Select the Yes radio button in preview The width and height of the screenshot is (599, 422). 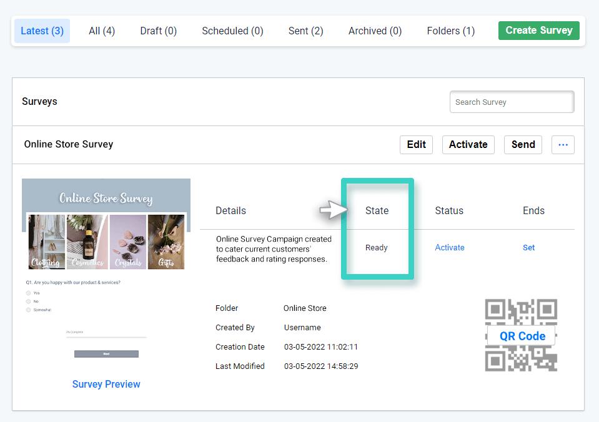click(x=29, y=292)
